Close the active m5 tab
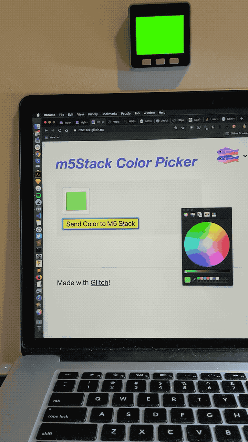The width and height of the screenshot is (248, 442). pos(102,122)
